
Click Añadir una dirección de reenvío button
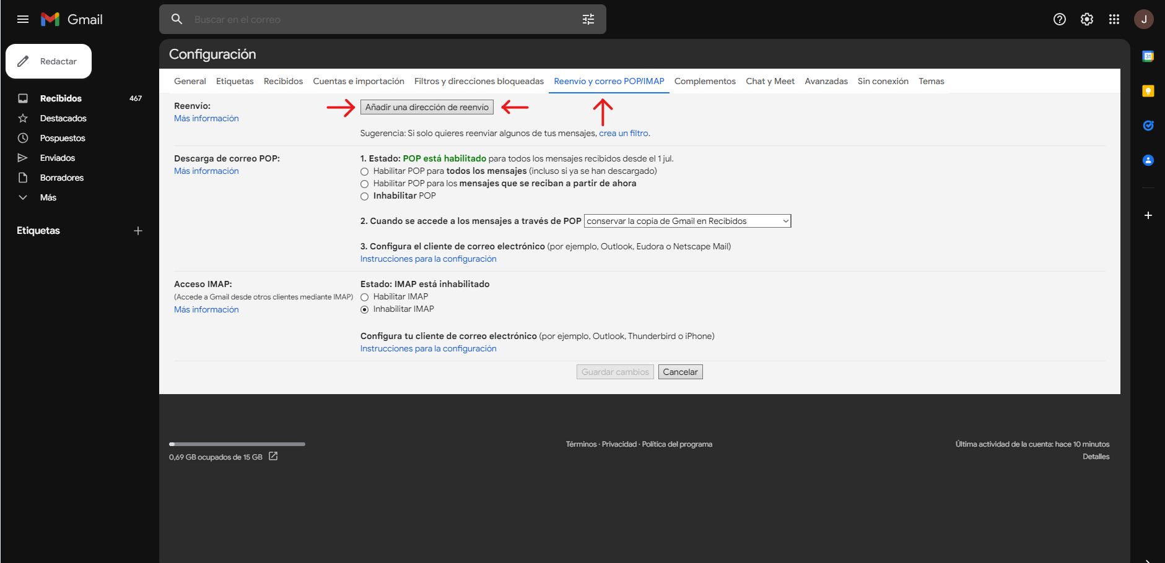click(x=427, y=107)
